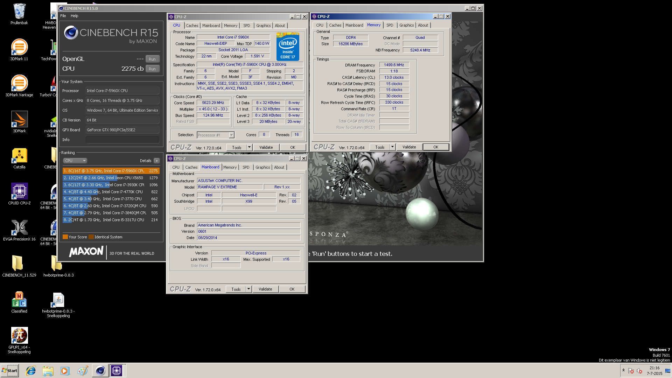
Task: Click Tools in the Mainboard CPU-Z window
Action: click(x=236, y=289)
